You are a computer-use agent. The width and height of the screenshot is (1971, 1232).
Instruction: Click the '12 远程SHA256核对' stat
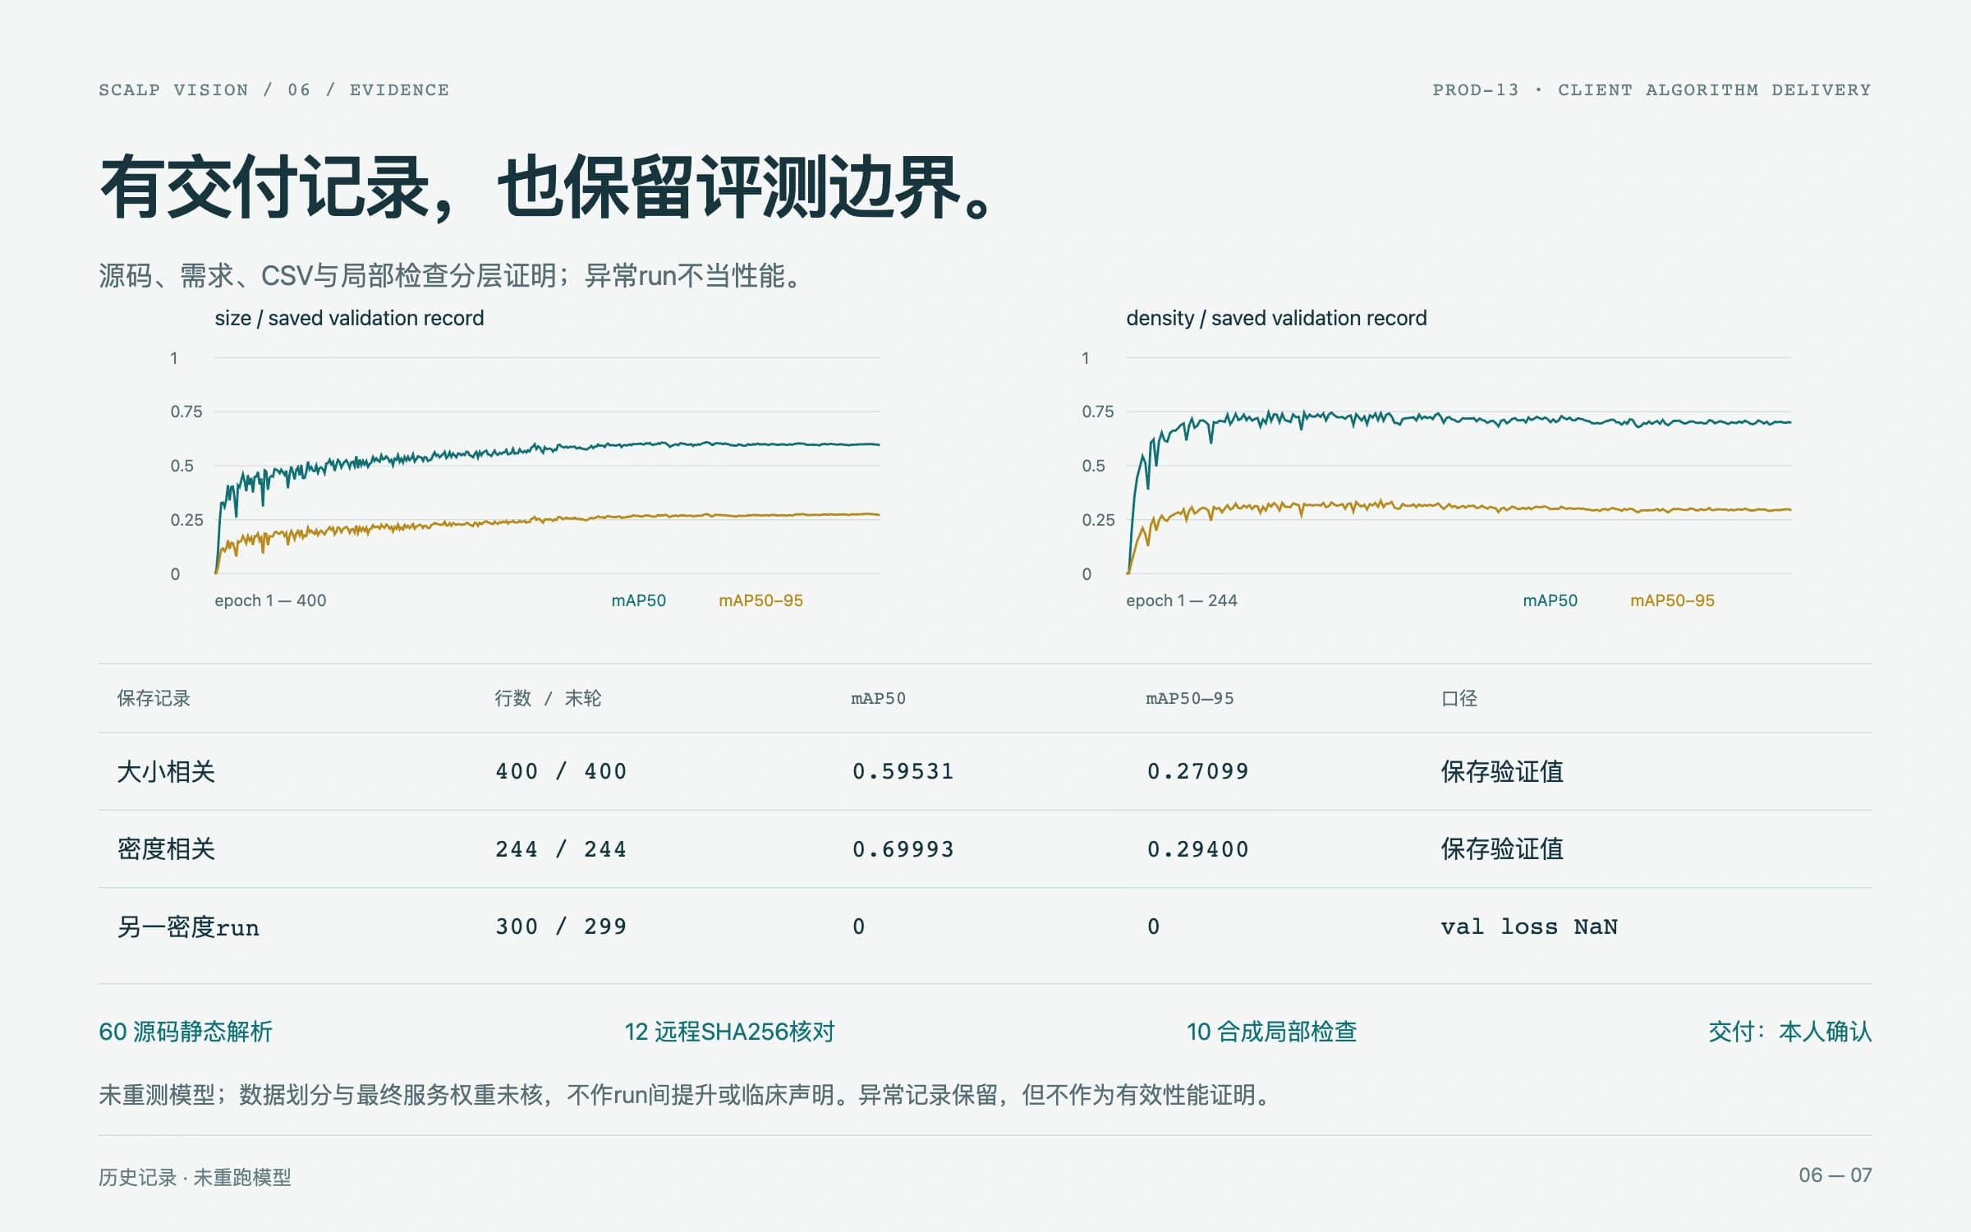tap(729, 1032)
